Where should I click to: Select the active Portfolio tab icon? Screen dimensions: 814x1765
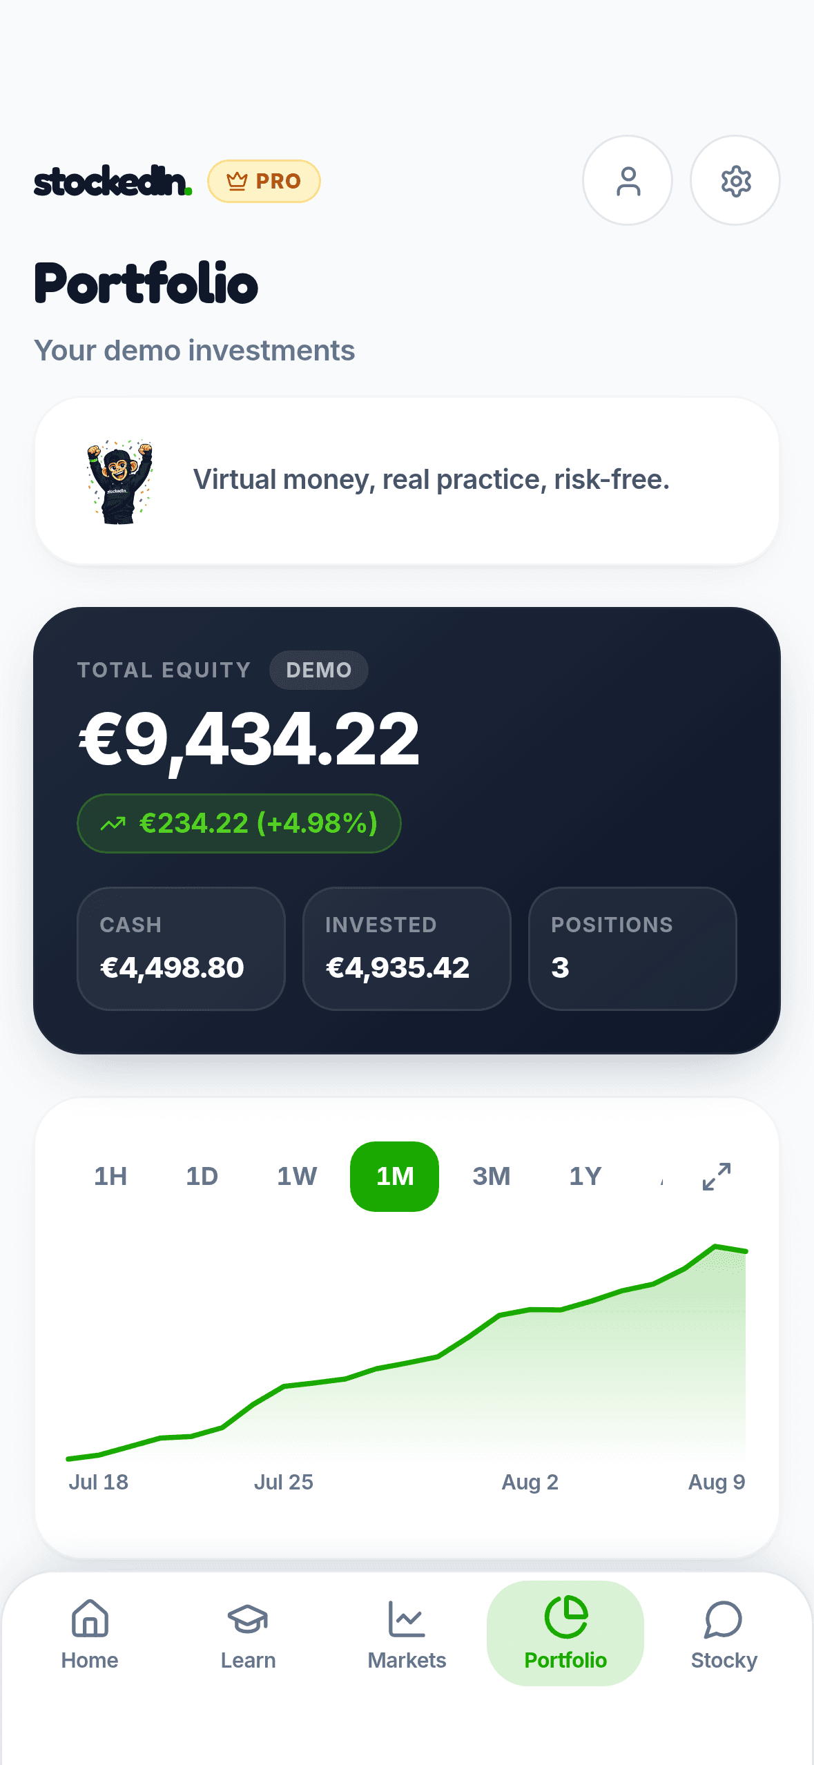coord(565,1617)
